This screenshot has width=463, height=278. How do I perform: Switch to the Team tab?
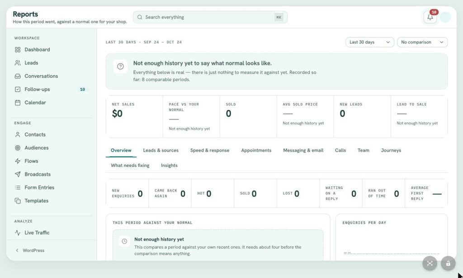point(363,150)
